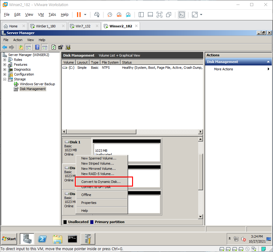273x252 pixels.
Task: Toggle Show/Hide Action Pane toolbar icon
Action: click(x=44, y=47)
